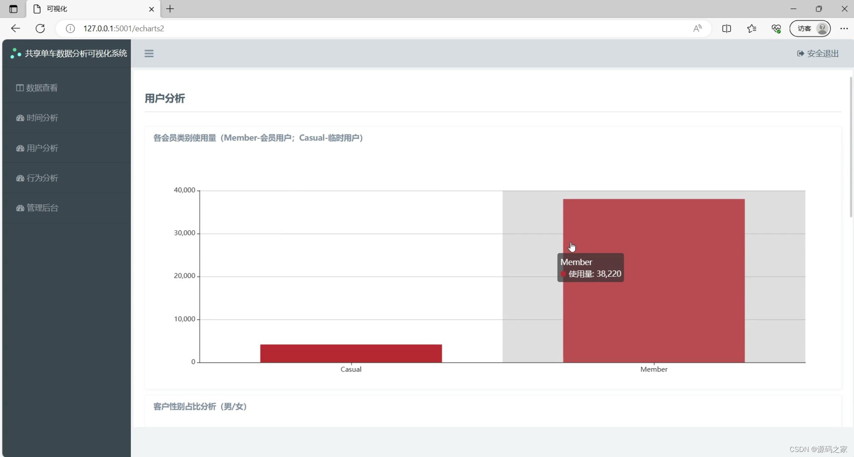854x457 pixels.
Task: Open a new browser tab
Action: [170, 9]
